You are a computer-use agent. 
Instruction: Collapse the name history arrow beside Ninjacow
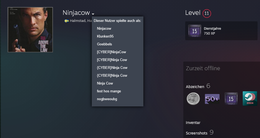coord(93,14)
